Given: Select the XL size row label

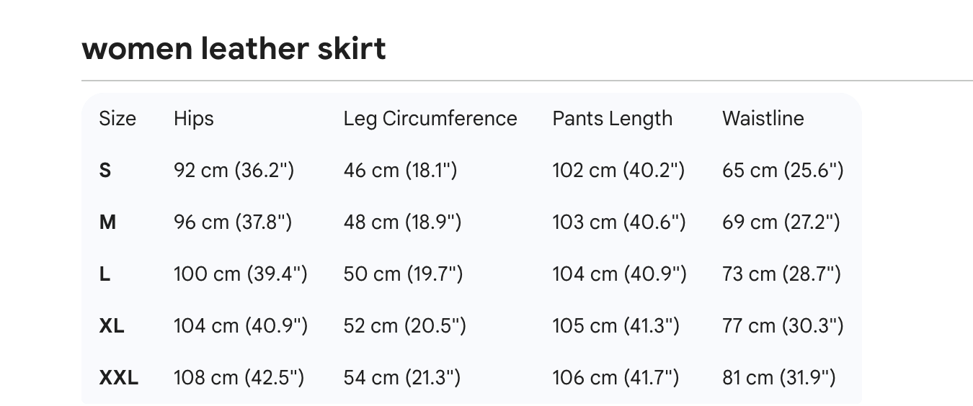Looking at the screenshot, I should coord(112,326).
